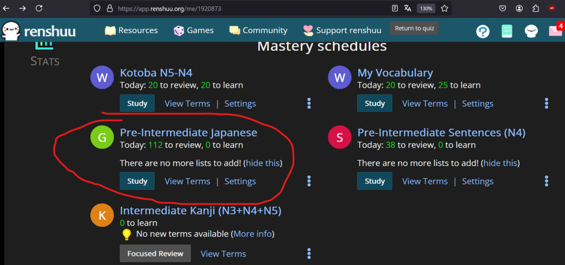
Task: Open the Pocket save icon
Action: (502, 8)
